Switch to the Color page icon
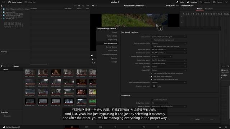This screenshot has height=129, width=230. click(x=129, y=127)
